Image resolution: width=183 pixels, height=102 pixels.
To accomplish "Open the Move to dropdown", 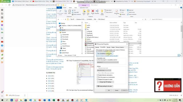I will point(84,14).
